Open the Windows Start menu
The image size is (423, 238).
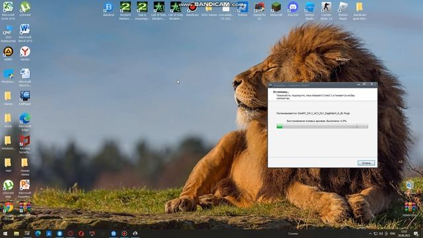point(5,233)
